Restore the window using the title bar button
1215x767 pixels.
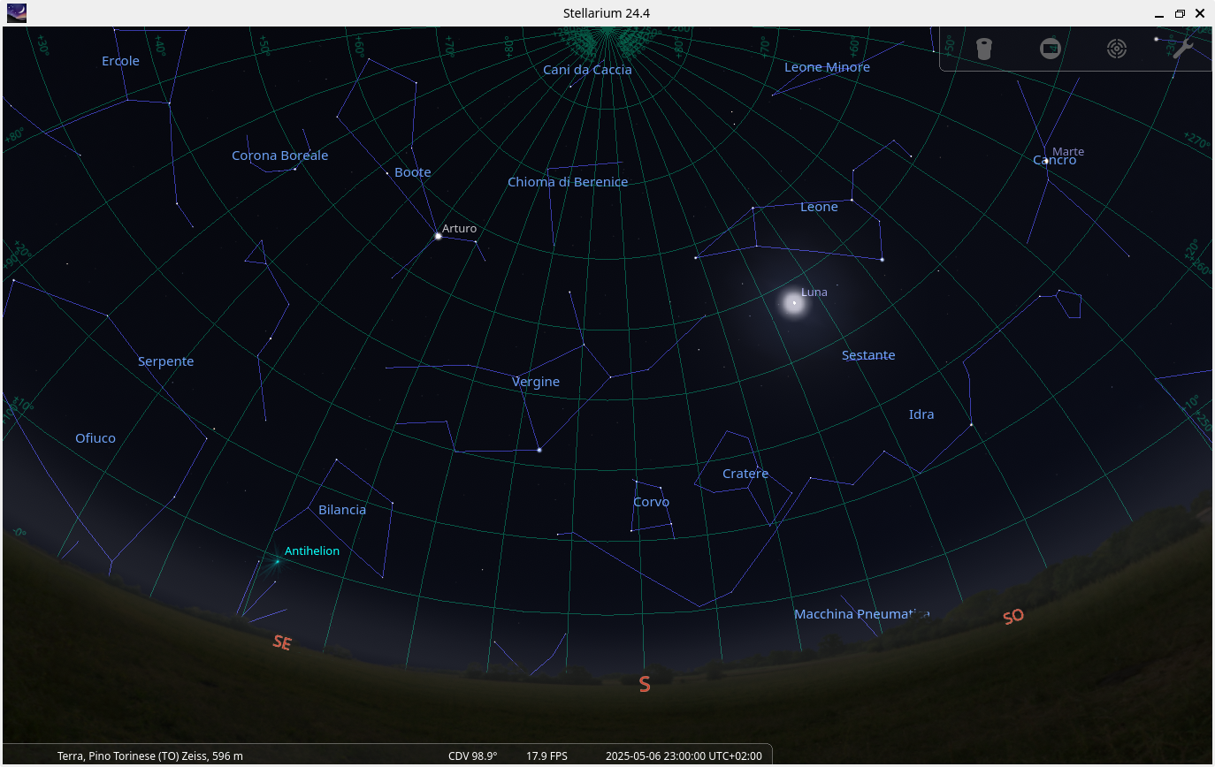tap(1180, 13)
